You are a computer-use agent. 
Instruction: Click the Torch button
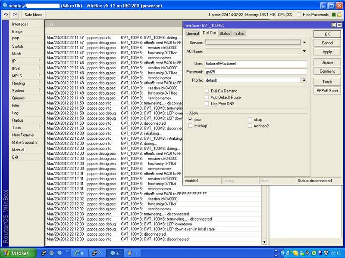coord(327,82)
